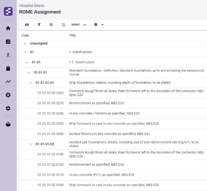The width and height of the screenshot is (207, 191).
Task: Open the Home page from sidebar
Action: pos(8,28)
